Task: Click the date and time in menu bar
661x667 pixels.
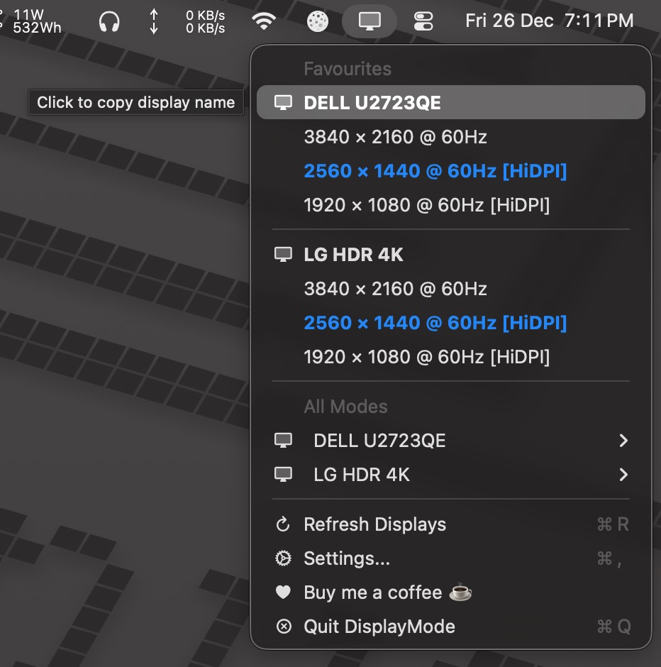Action: (x=549, y=21)
